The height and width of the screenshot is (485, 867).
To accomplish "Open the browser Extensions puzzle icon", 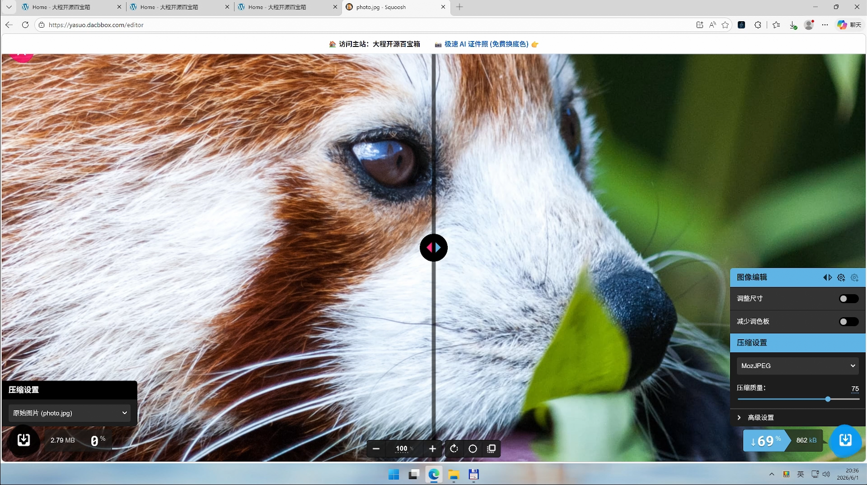I will point(758,25).
